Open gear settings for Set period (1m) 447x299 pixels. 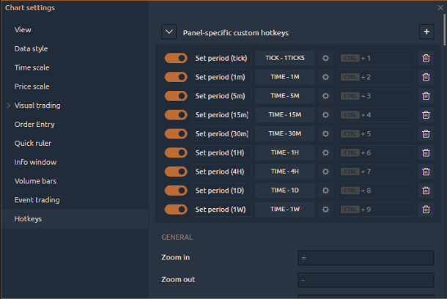(325, 77)
